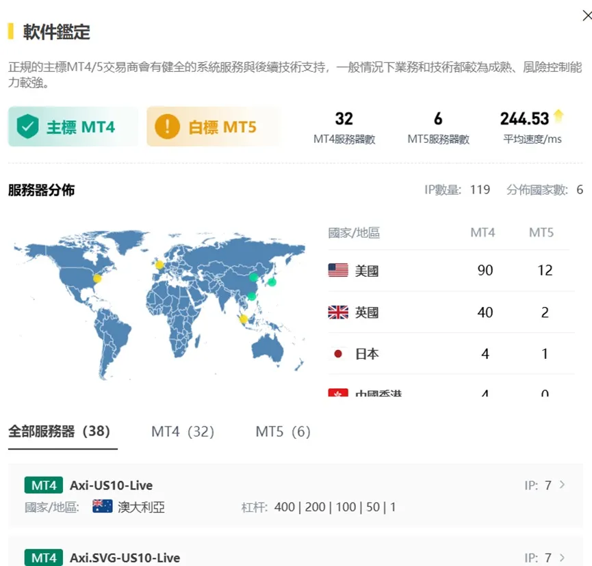
Task: Click the MT4 value 4 for 日本
Action: point(485,353)
